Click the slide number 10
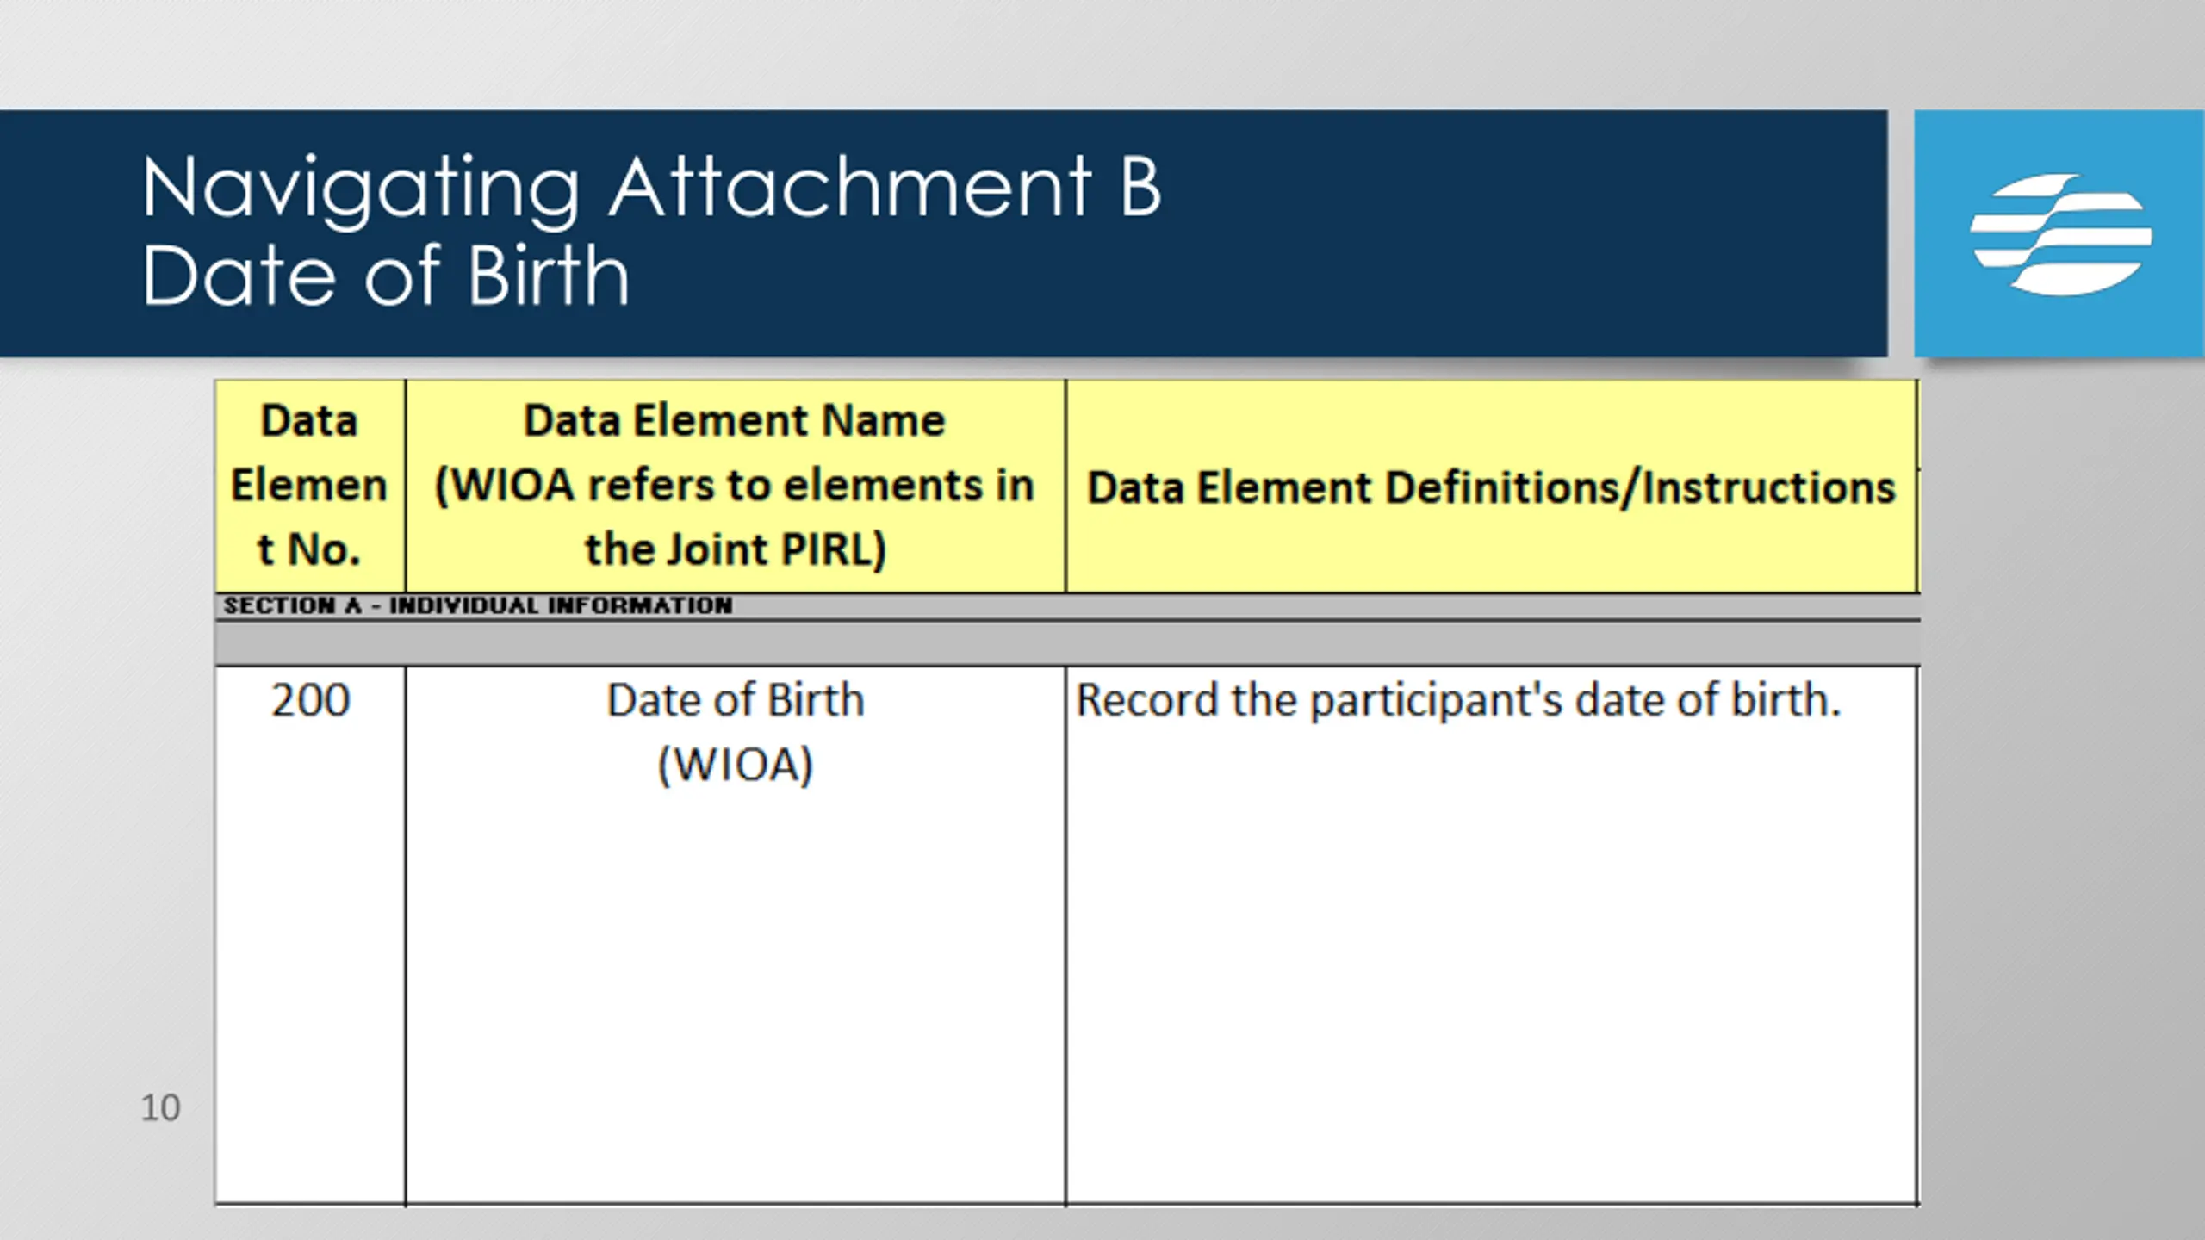 click(x=160, y=1107)
